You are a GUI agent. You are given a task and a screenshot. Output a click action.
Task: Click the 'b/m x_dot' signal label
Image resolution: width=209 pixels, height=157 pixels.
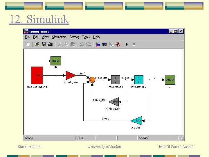[x=99, y=100]
